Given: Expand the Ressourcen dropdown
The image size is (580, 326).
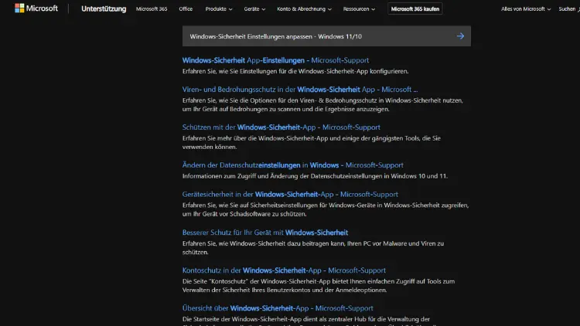Looking at the screenshot, I should 359,8.
